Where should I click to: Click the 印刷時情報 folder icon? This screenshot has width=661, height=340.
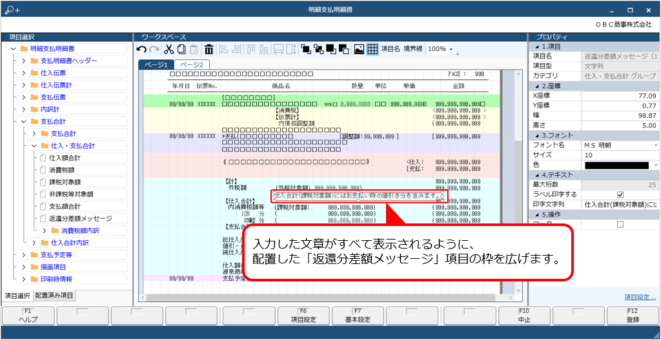pyautogui.click(x=35, y=279)
